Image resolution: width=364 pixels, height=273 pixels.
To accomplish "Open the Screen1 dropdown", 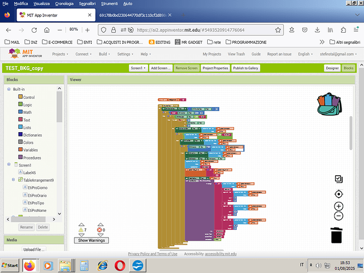I will (138, 68).
